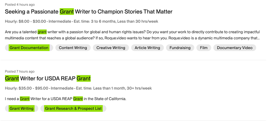The width and height of the screenshot is (267, 121).
Task: Click the Less than 1 month estimate
Action: [x=110, y=88]
